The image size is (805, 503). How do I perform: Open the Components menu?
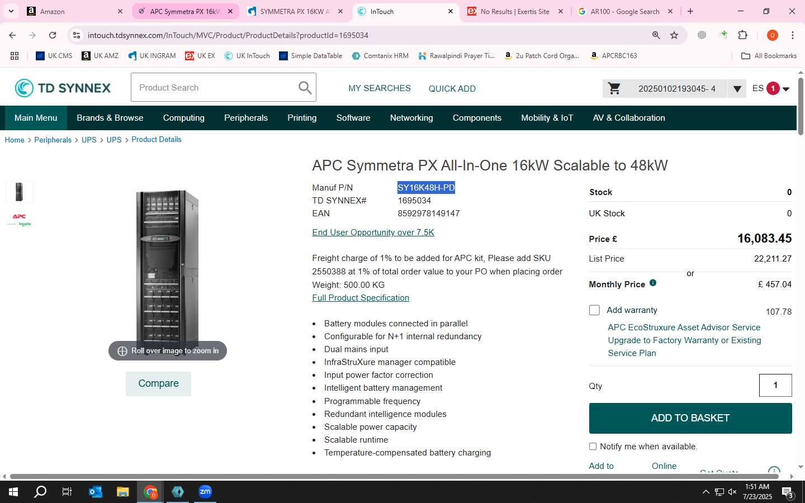point(477,118)
